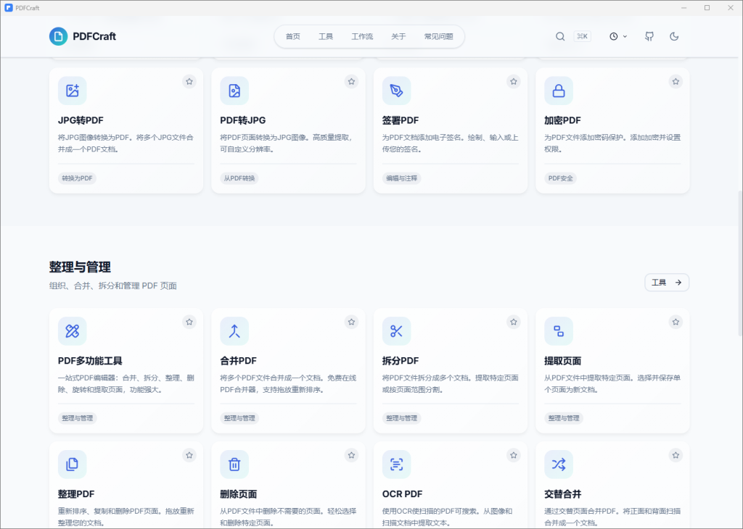Open 工作流 in navigation
The width and height of the screenshot is (743, 529).
[362, 36]
